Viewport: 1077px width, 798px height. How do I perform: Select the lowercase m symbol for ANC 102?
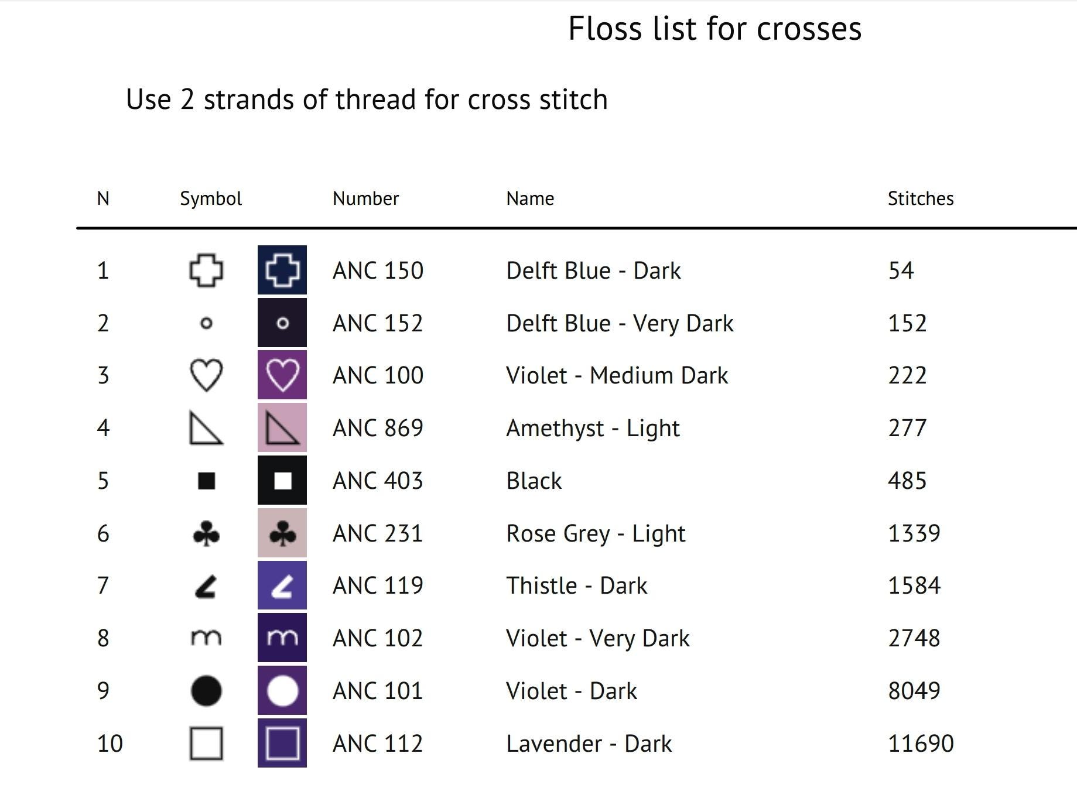pos(206,638)
